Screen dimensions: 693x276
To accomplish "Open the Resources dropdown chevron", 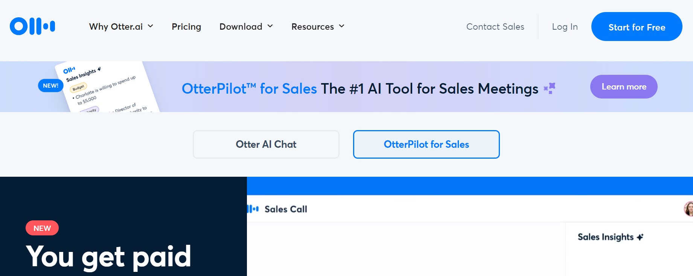I will (x=342, y=26).
